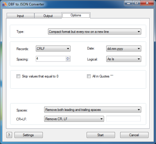This screenshot has height=144, width=156.
Task: Click the Spaces label
Action: [x=22, y=110]
